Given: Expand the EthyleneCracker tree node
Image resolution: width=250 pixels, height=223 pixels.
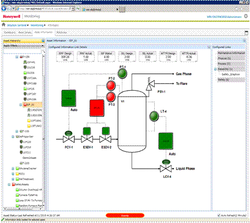Looking at the screenshot, I should pyautogui.click(x=13, y=169).
